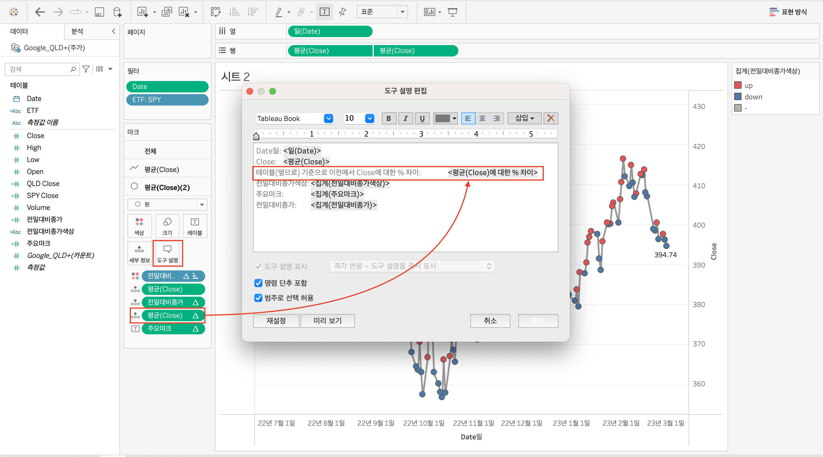823x457 pixels.
Task: Open the 색상 (color) marks card
Action: pyautogui.click(x=139, y=226)
